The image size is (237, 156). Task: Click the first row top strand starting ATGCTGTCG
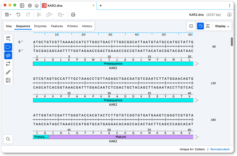113,42
